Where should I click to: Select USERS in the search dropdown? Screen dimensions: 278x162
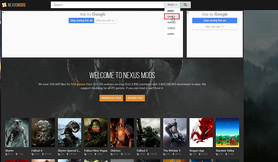(x=171, y=34)
